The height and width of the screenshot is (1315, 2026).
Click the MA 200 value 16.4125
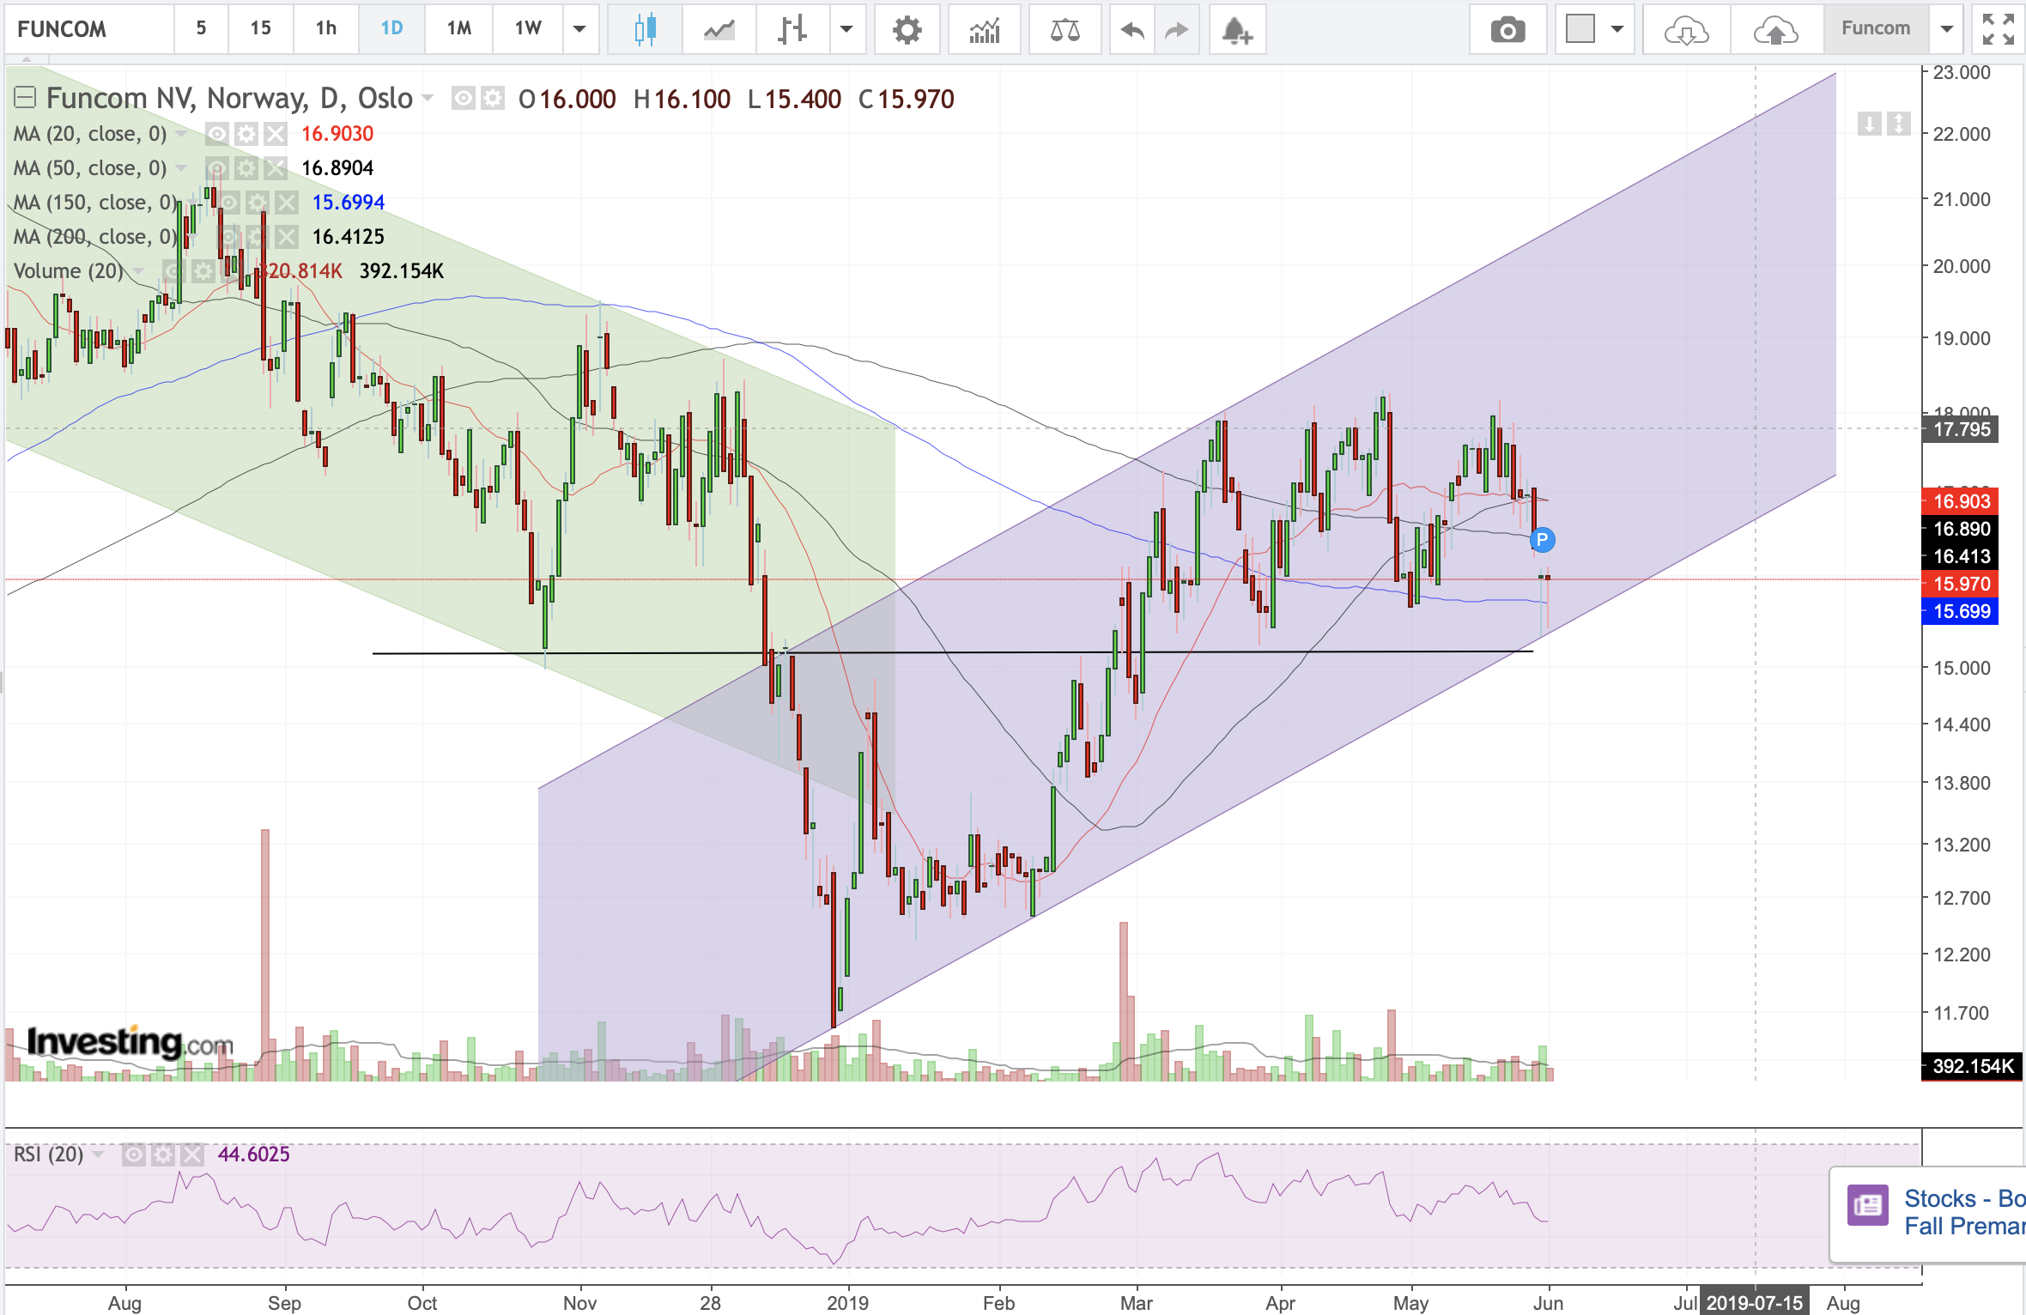tap(348, 237)
